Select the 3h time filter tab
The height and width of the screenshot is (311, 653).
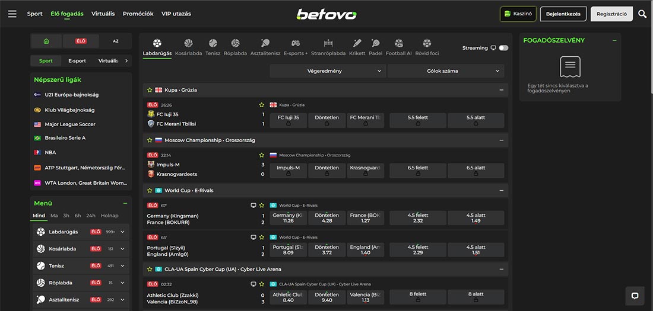(66, 216)
